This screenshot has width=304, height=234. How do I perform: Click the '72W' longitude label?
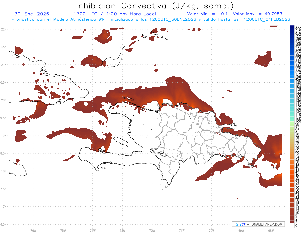coord(152,230)
